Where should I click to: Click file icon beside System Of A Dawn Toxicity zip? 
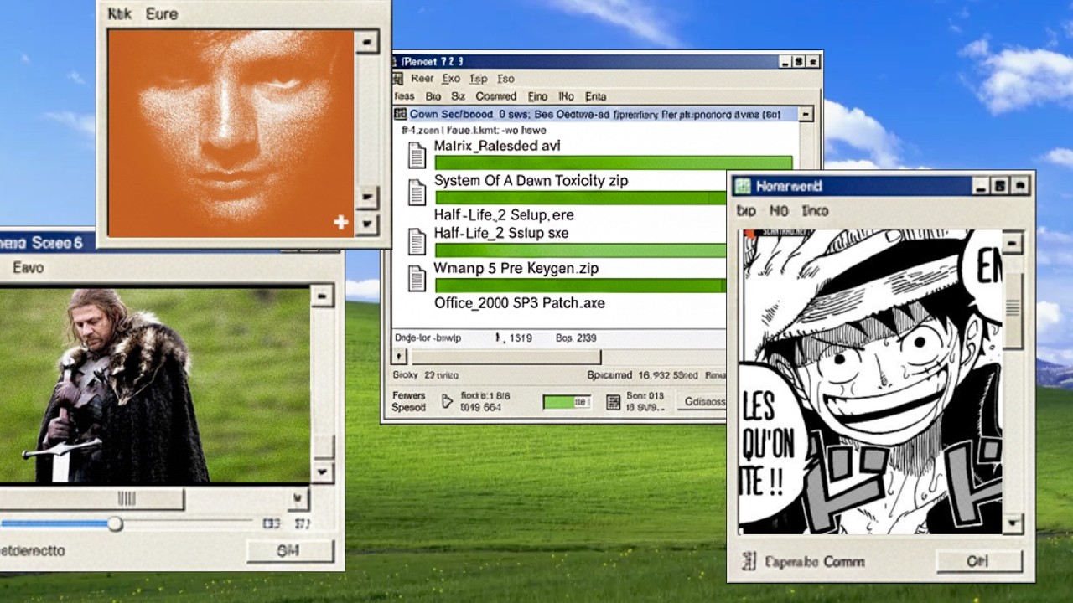pyautogui.click(x=417, y=192)
